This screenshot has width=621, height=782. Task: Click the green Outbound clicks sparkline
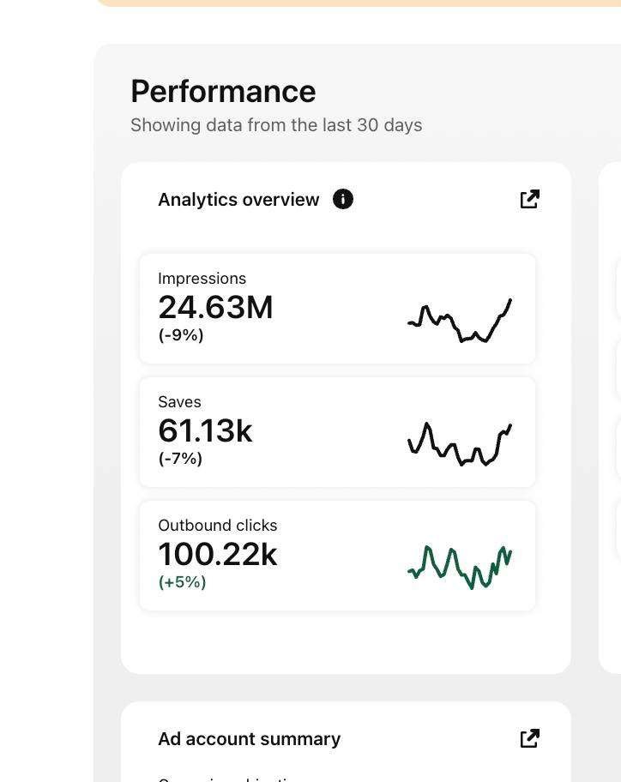(x=460, y=567)
